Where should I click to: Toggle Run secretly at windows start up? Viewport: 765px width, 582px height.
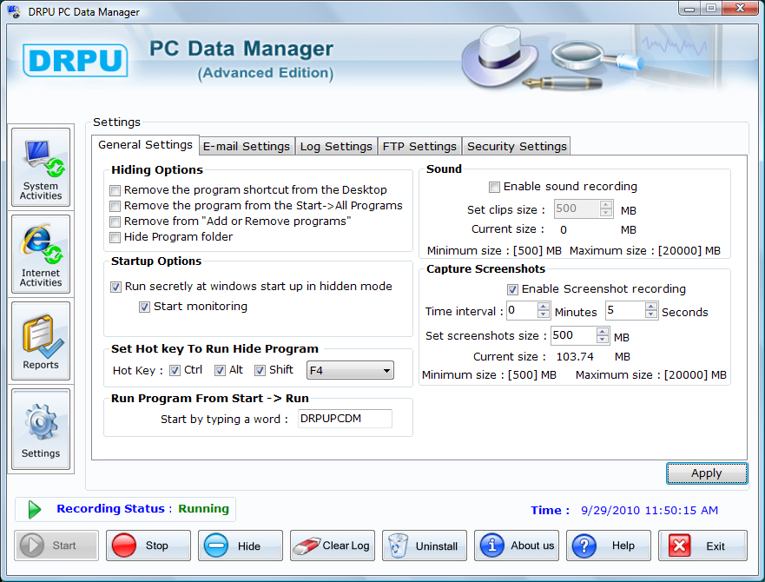click(115, 288)
